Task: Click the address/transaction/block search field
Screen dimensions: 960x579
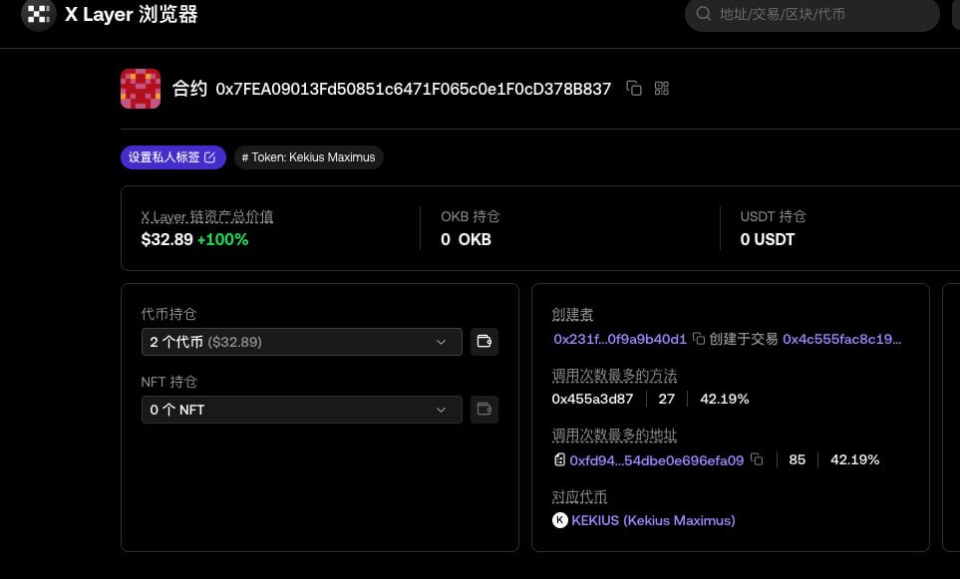Action: (x=812, y=14)
